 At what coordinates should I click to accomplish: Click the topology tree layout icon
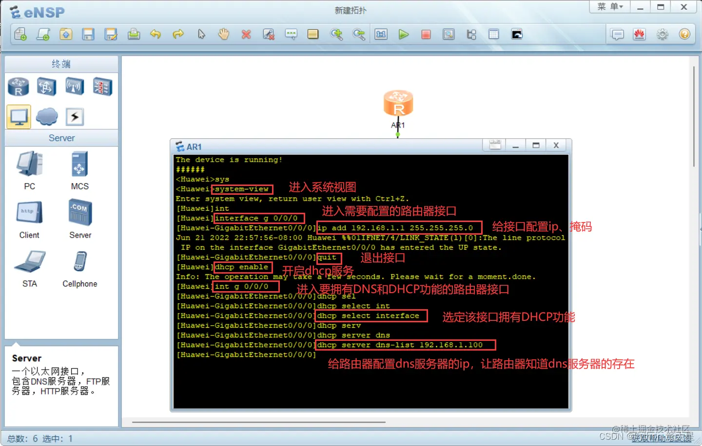pyautogui.click(x=471, y=34)
